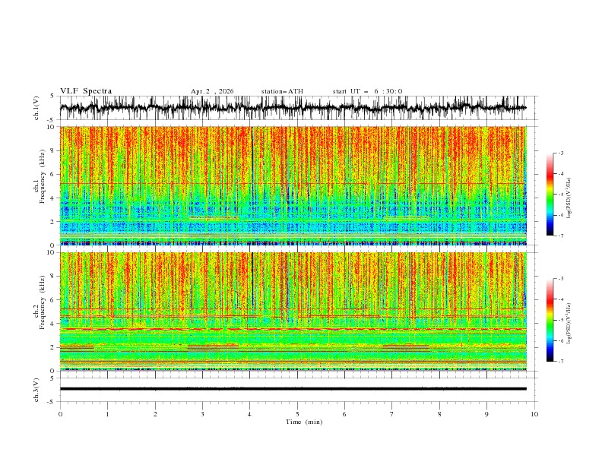Viewport: 602px width, 465px height.
Task: Click the "1" tick on the time axis
Action: (107, 414)
